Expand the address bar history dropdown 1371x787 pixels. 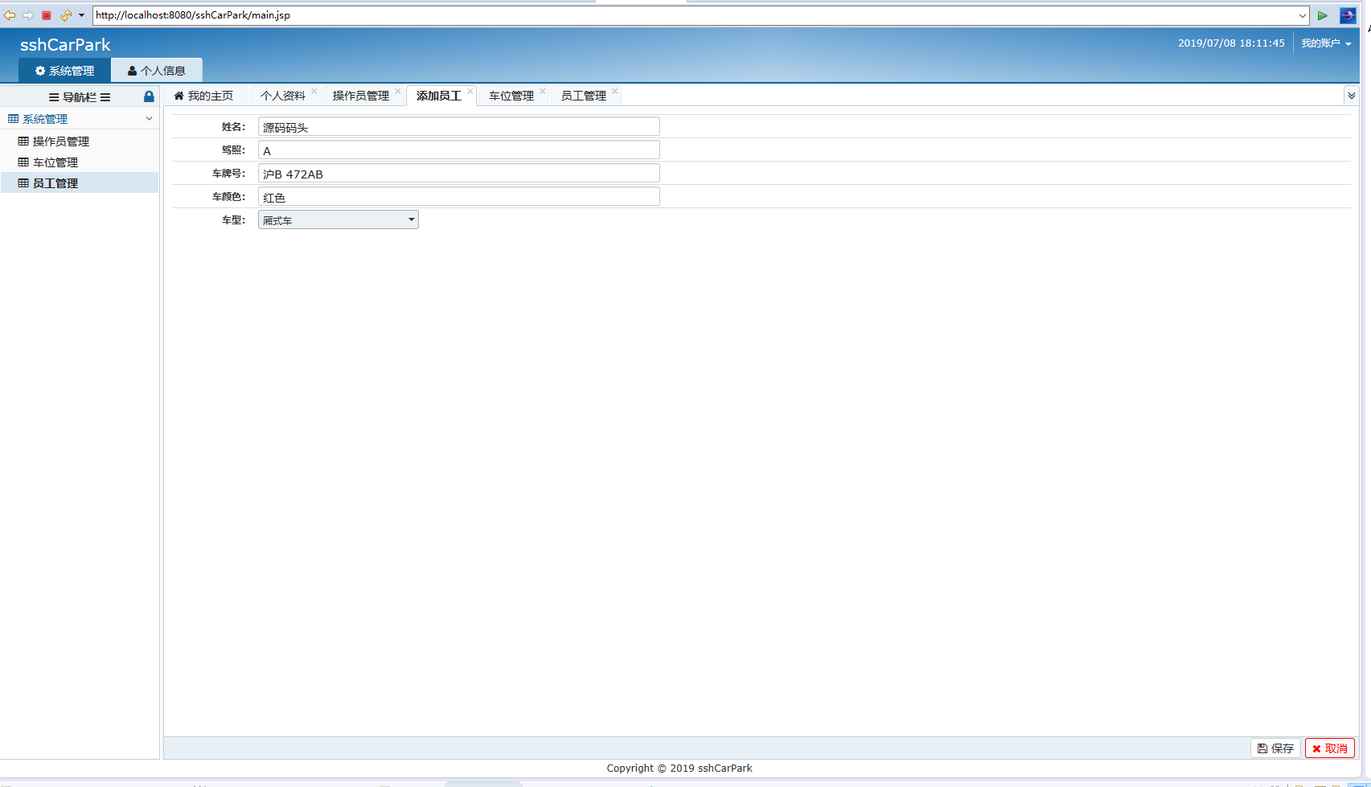pos(1303,15)
